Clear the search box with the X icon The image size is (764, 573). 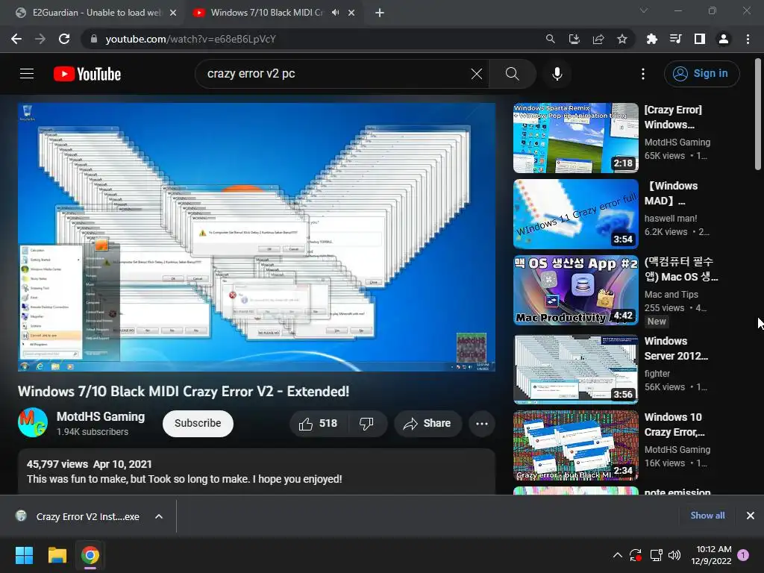pos(477,74)
